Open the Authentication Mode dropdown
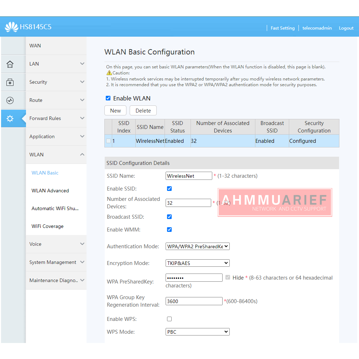The height and width of the screenshot is (359, 359). pos(197,246)
